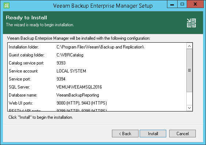This screenshot has width=206, height=145.
Task: Click the 'SQL Server:' label
Action: (x=19, y=87)
